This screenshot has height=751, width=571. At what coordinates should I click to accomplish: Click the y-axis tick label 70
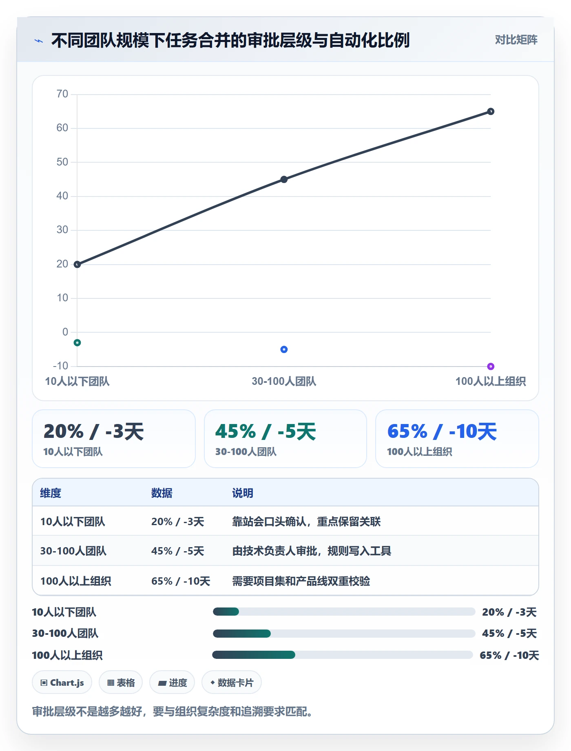coord(62,94)
